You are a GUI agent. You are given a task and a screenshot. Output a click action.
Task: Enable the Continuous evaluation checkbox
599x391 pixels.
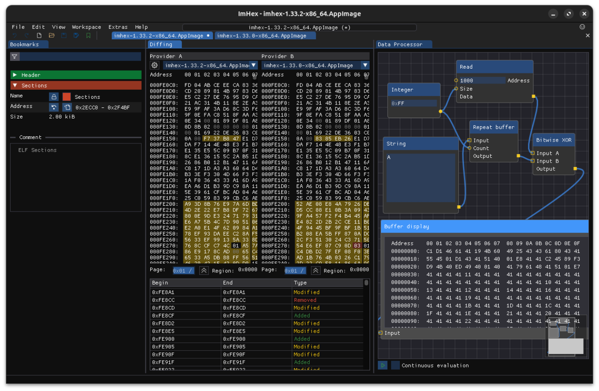point(395,366)
